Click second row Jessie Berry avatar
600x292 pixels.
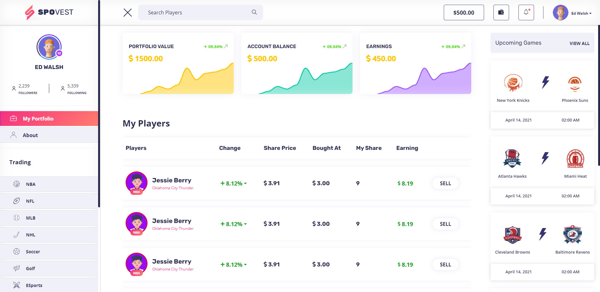point(137,223)
